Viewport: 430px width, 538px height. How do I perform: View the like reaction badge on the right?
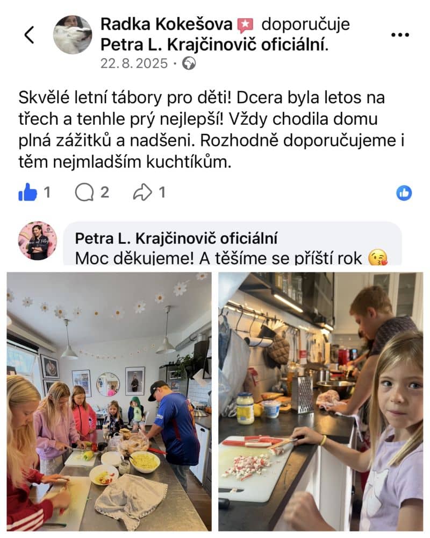[404, 193]
